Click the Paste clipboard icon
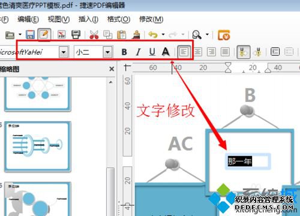This screenshot has width=300, height=216. point(121,35)
